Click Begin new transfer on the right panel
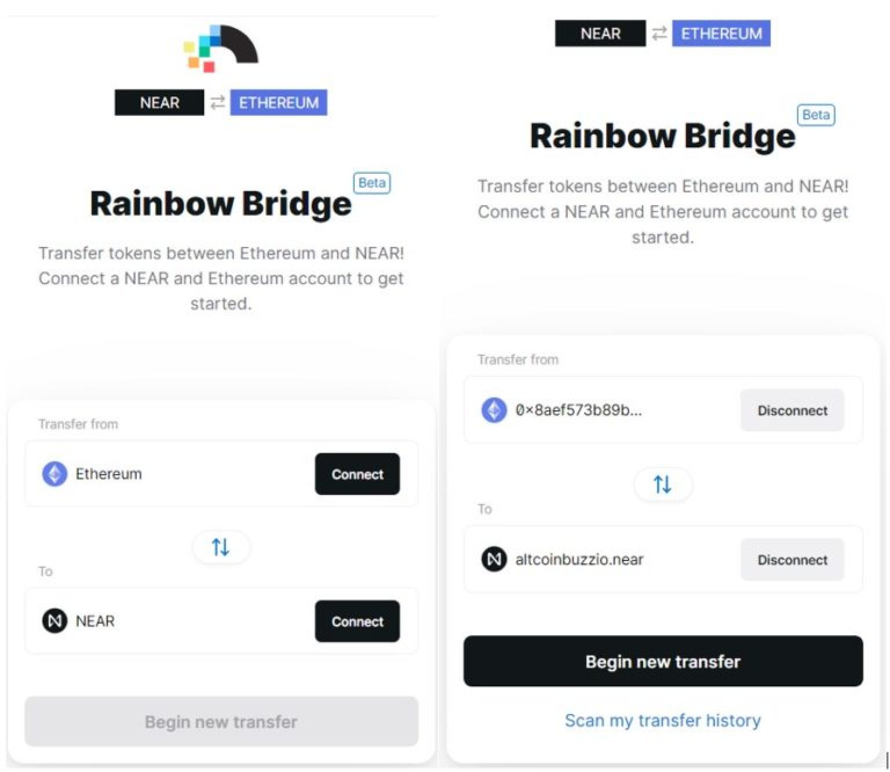Viewport: 890px width, 772px height. point(662,661)
